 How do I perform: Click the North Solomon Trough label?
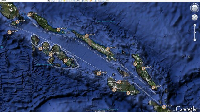click(x=106, y=21)
